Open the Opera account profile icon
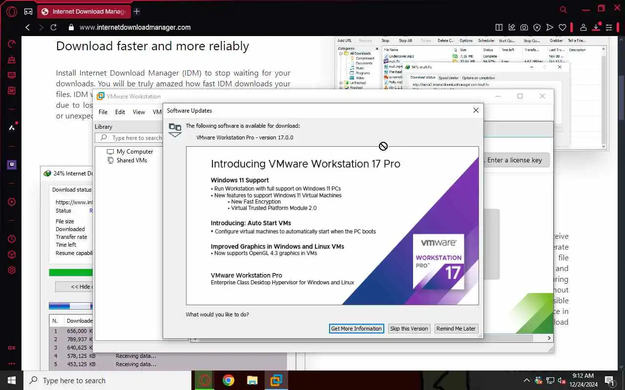Viewport: 625px width, 390px height. tap(583, 28)
